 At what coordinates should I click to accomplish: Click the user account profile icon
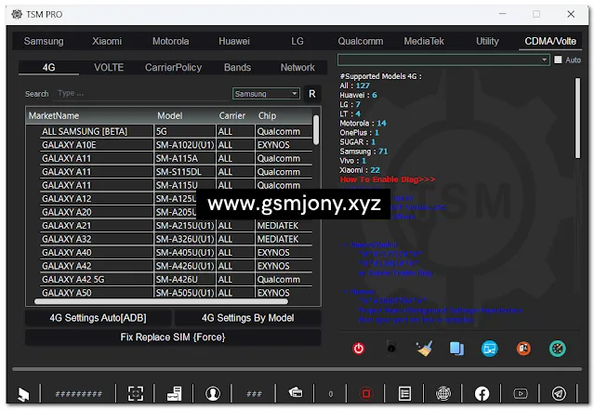pyautogui.click(x=213, y=393)
